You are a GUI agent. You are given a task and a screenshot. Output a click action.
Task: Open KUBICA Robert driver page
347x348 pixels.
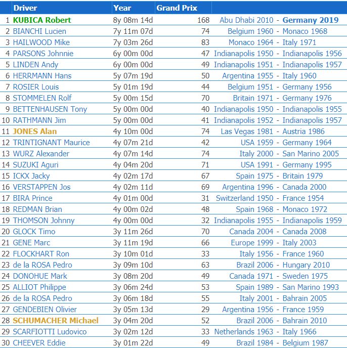(x=42, y=20)
